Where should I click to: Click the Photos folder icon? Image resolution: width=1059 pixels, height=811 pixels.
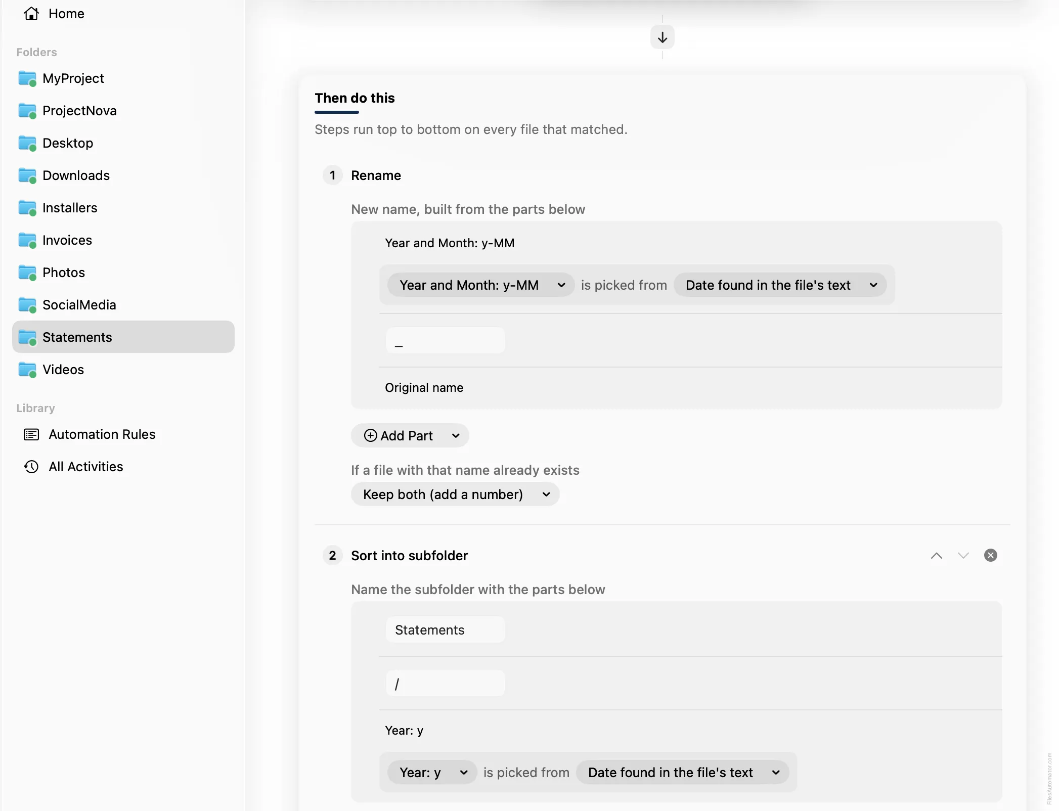27,273
